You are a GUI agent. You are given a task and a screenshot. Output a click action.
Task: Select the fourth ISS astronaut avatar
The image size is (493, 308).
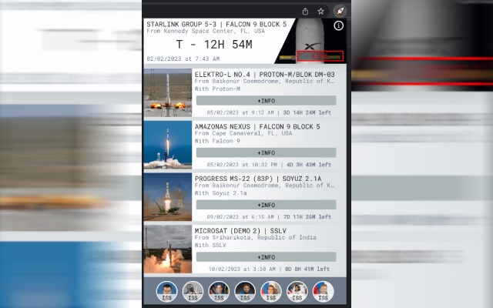coord(245,291)
